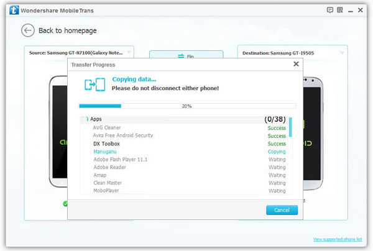Select the Manuganu item being copied
The width and height of the screenshot is (373, 251).
106,152
